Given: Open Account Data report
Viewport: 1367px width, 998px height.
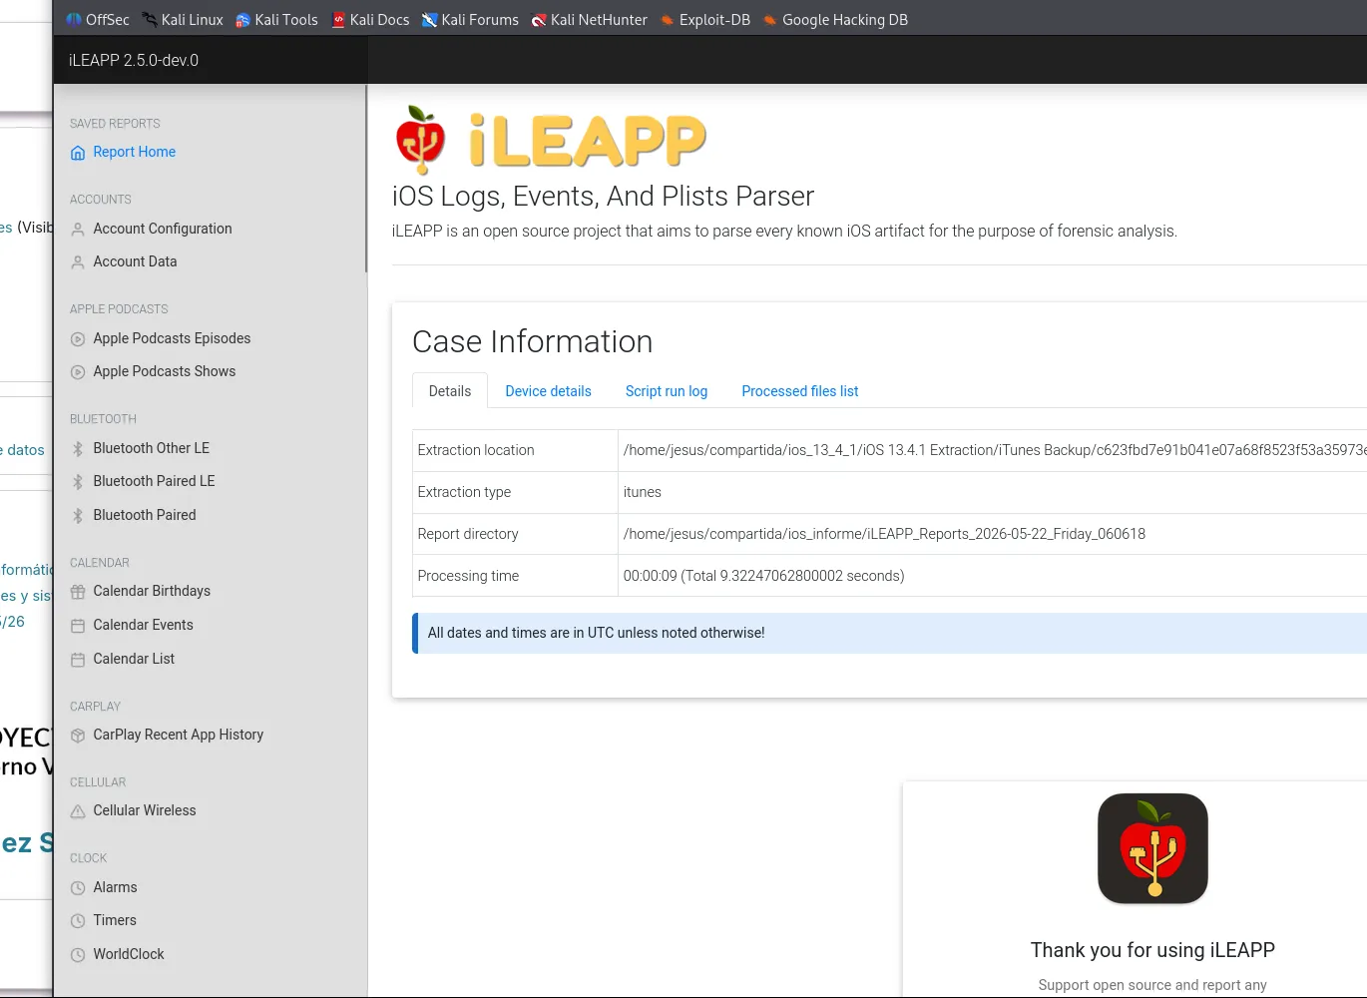Looking at the screenshot, I should click(x=135, y=261).
